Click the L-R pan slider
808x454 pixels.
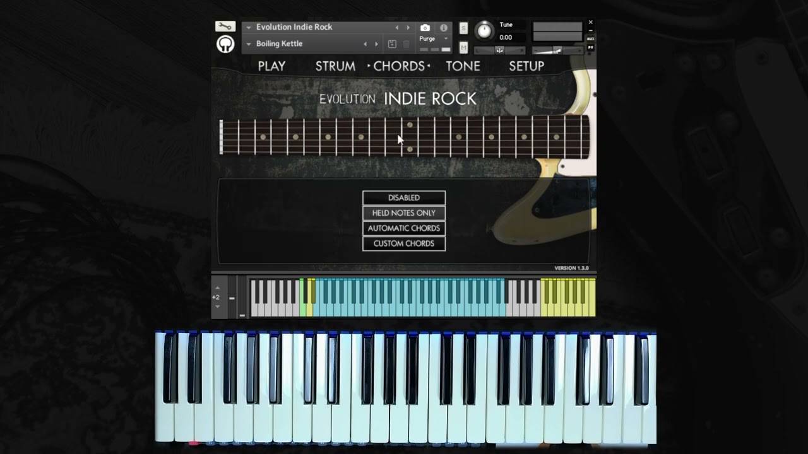pyautogui.click(x=499, y=50)
